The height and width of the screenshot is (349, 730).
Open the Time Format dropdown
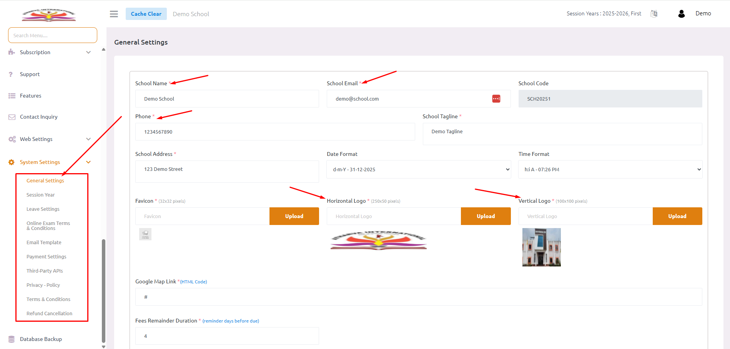[610, 169]
